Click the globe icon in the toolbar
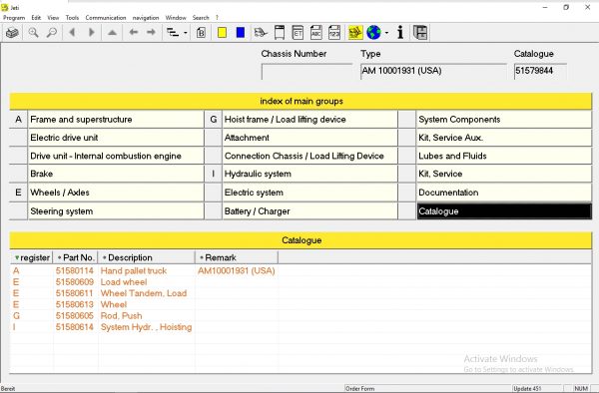599x393 pixels. 373,33
